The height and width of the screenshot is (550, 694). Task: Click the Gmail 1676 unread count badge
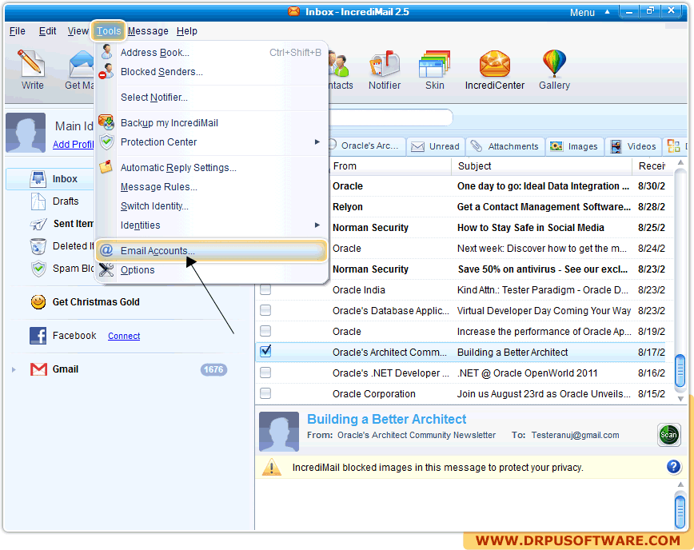(213, 369)
